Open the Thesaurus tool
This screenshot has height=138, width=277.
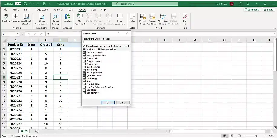(x=15, y=18)
